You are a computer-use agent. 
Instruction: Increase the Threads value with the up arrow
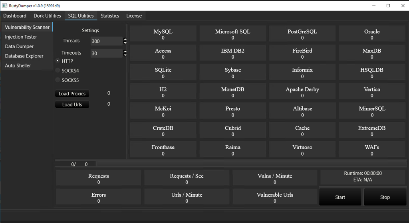125,39
